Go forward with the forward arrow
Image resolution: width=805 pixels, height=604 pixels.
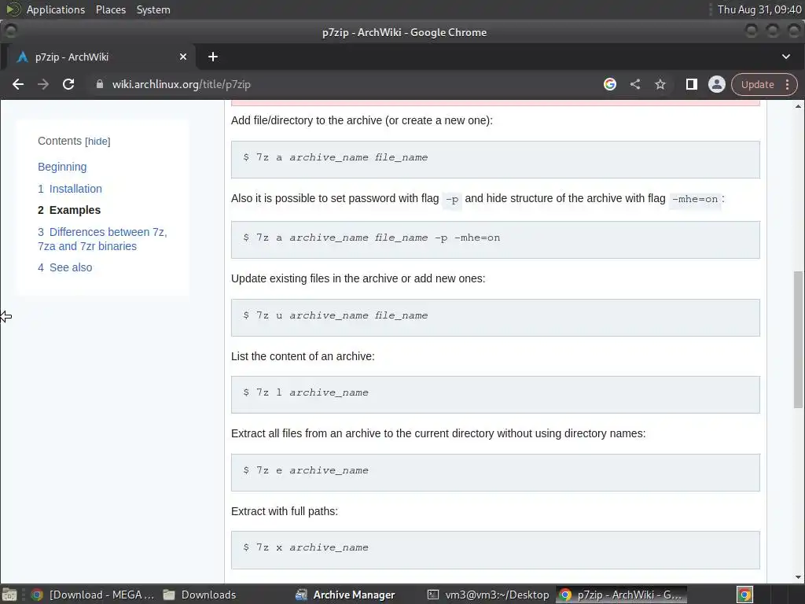click(43, 84)
